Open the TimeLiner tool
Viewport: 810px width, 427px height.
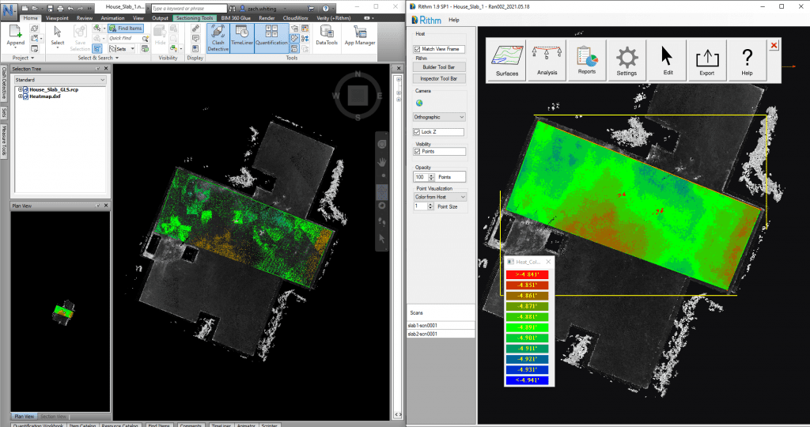click(x=242, y=38)
